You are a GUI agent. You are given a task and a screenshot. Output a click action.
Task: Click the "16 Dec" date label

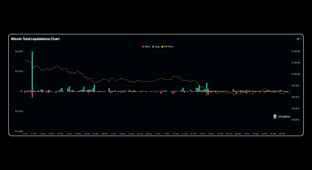click(131, 134)
